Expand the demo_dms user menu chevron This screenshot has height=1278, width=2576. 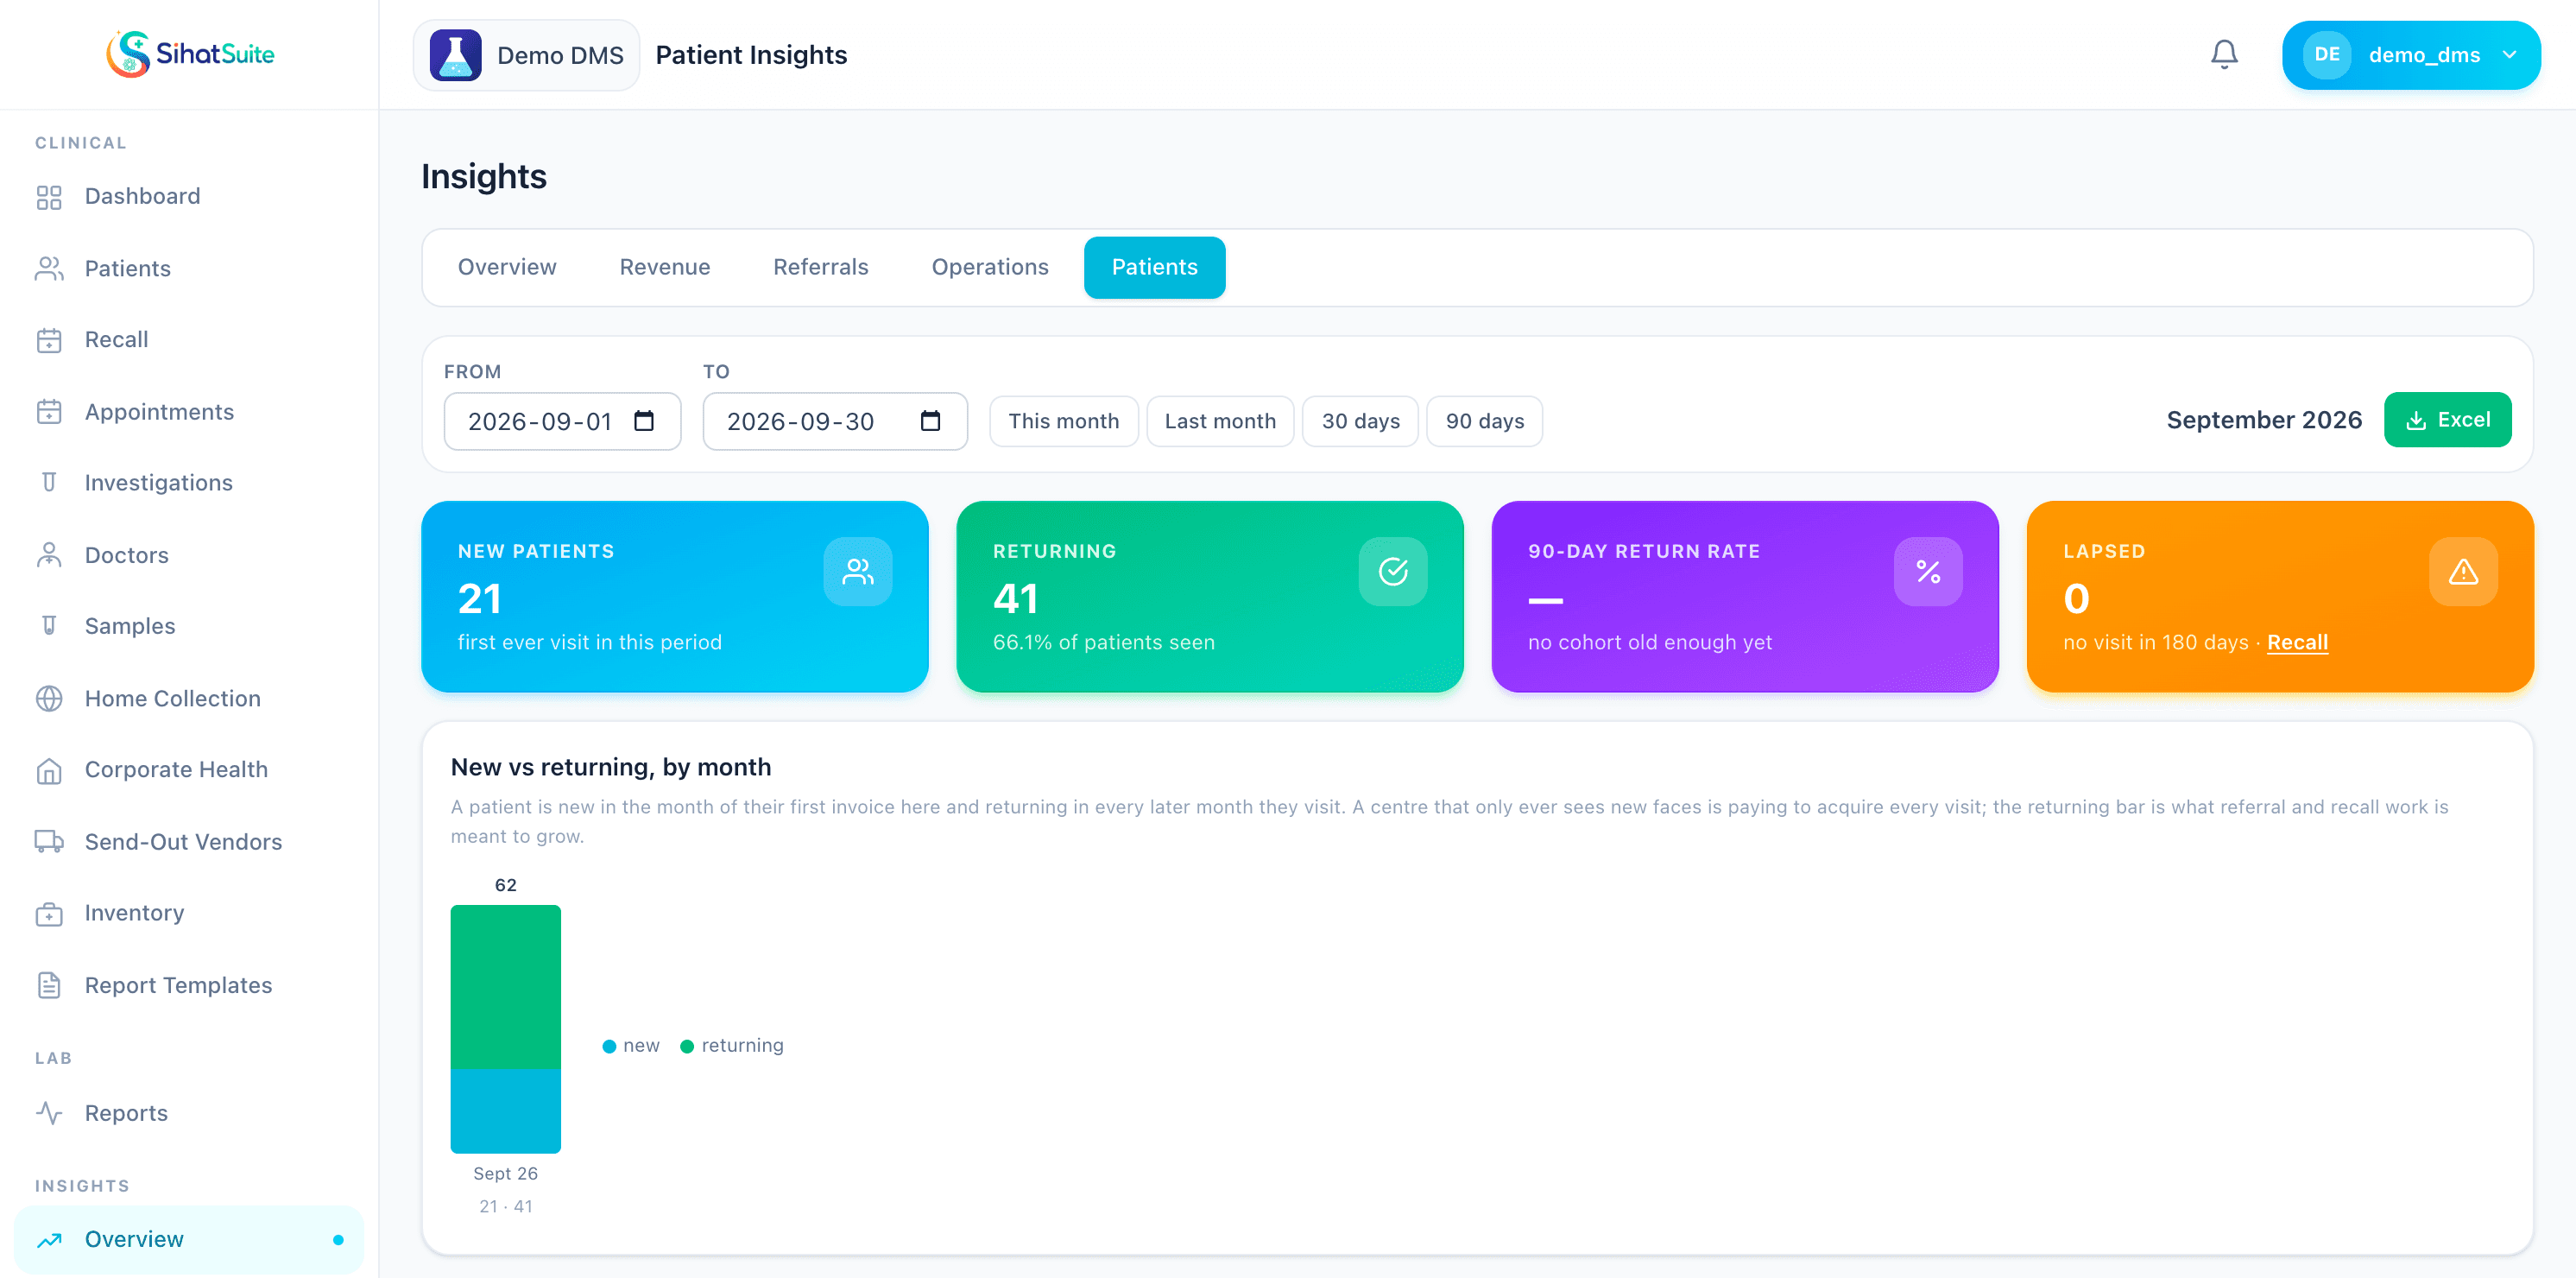coord(2508,55)
